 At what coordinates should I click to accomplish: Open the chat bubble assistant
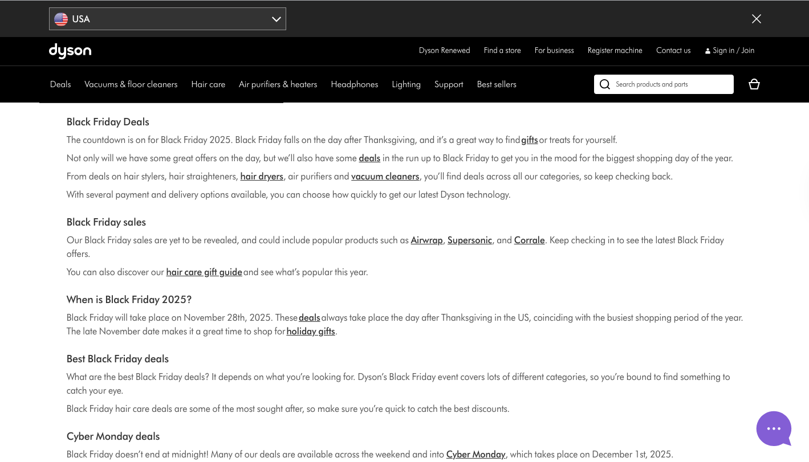click(774, 428)
